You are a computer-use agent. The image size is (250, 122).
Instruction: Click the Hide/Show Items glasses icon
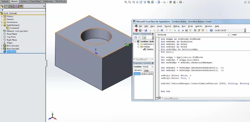coord(165,2)
